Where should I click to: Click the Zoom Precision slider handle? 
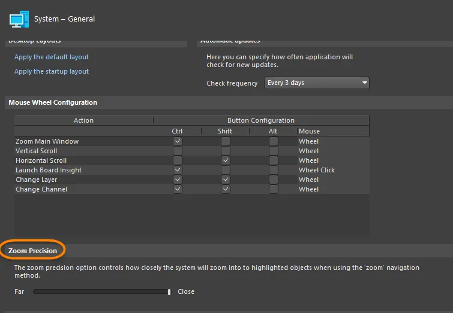point(169,291)
